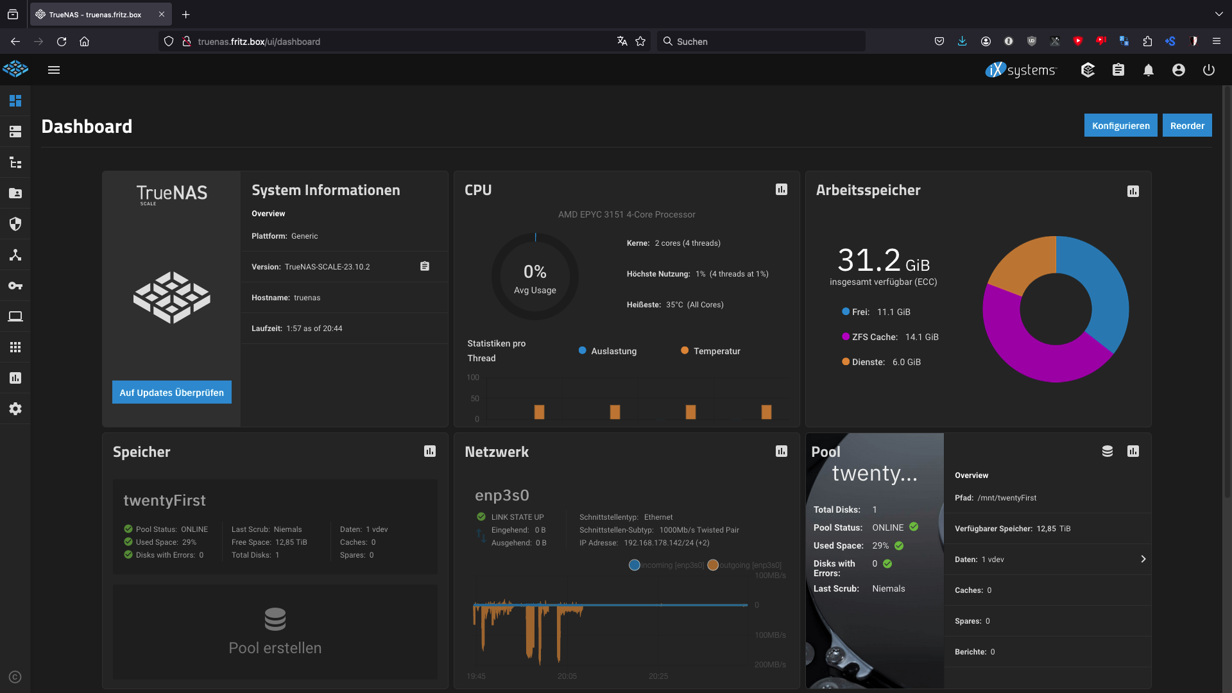
Task: Expand the Daten 1 vdev chevron
Action: click(1143, 559)
